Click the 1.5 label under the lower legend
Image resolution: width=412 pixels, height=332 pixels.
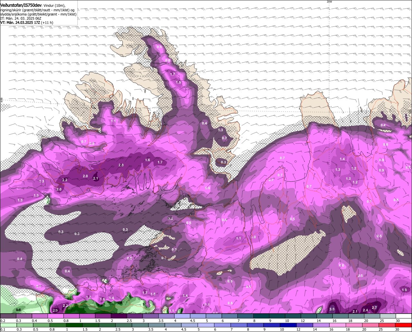85,330
